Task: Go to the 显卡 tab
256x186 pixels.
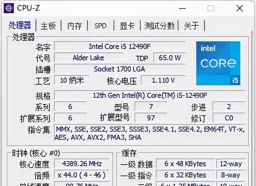Action: click(x=127, y=26)
